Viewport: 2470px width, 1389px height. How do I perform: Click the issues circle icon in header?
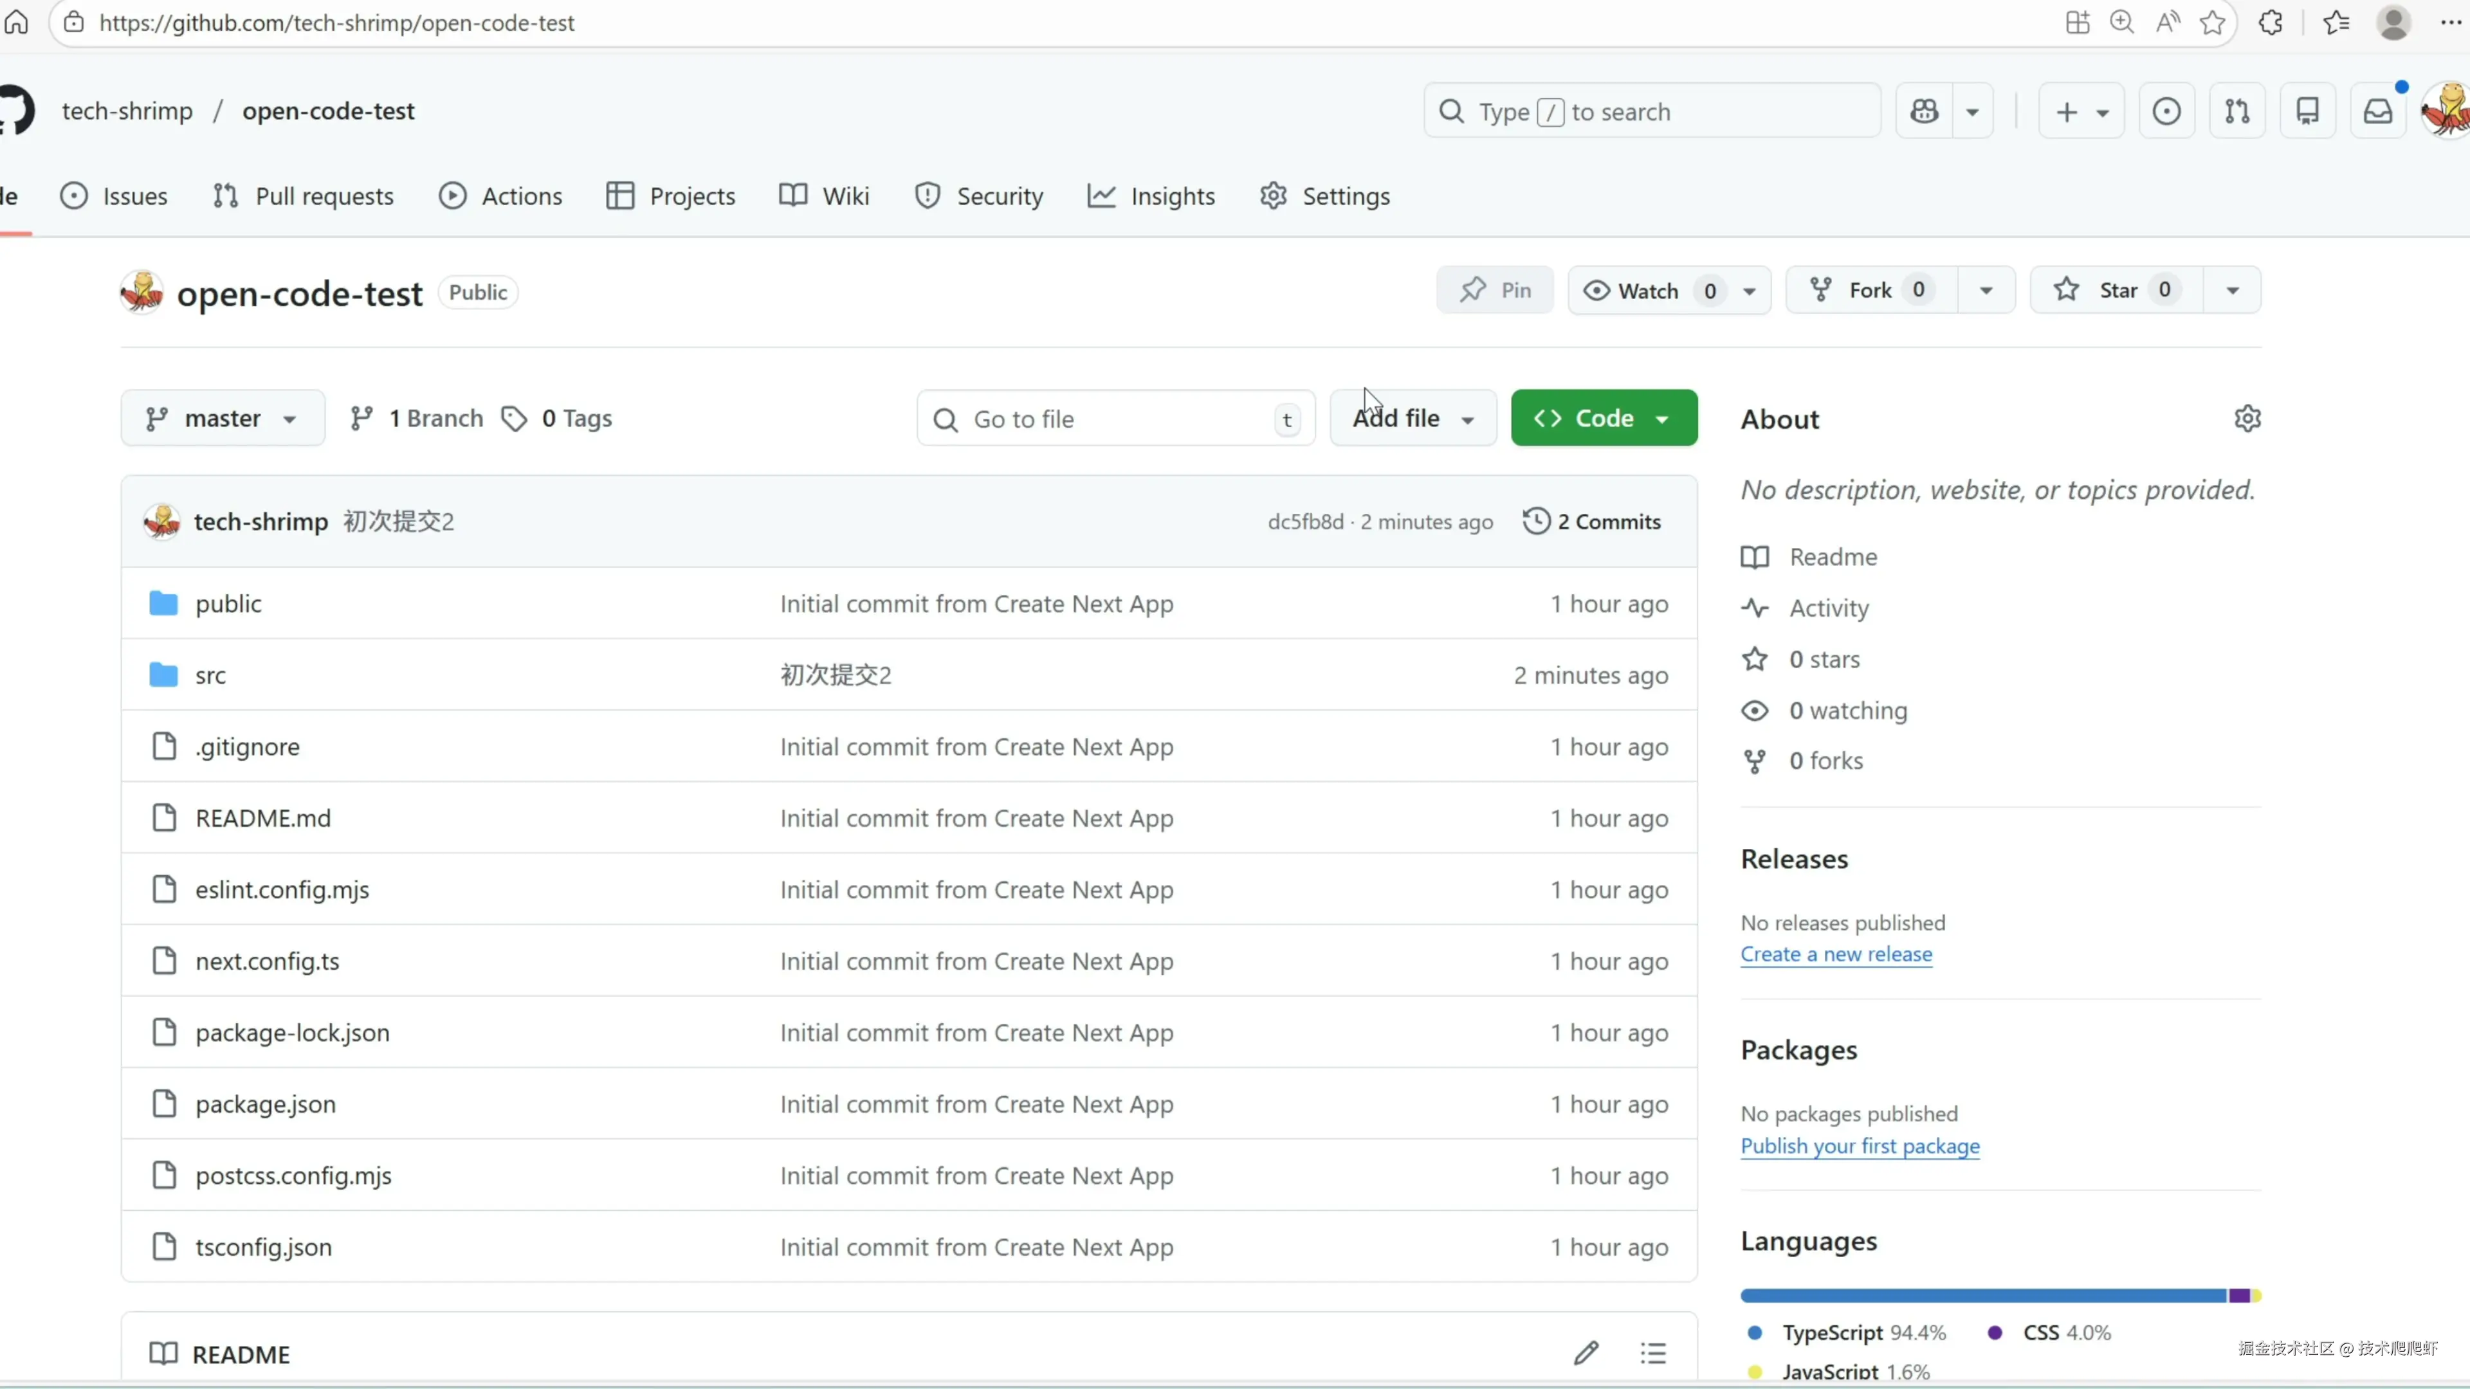click(x=2166, y=111)
